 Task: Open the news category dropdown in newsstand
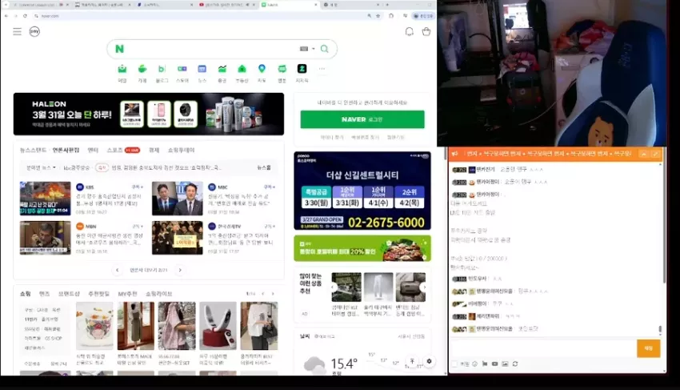[x=41, y=167]
